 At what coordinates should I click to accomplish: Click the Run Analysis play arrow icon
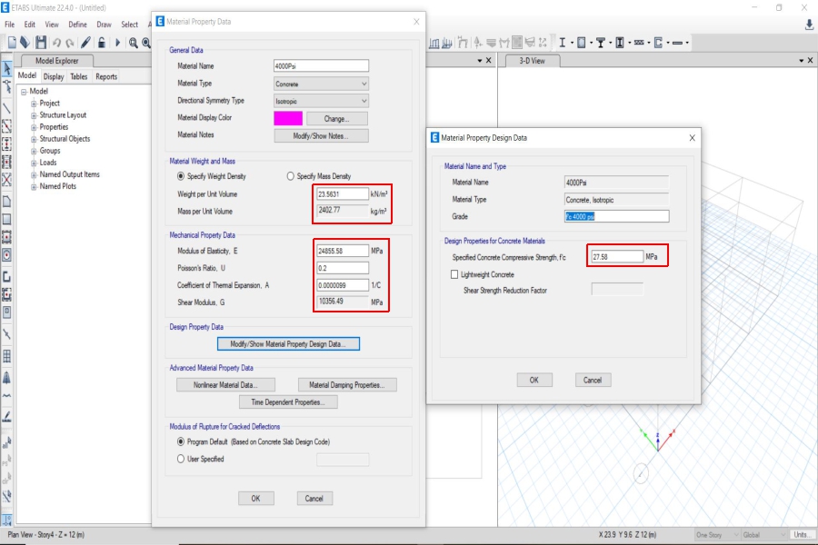(117, 43)
